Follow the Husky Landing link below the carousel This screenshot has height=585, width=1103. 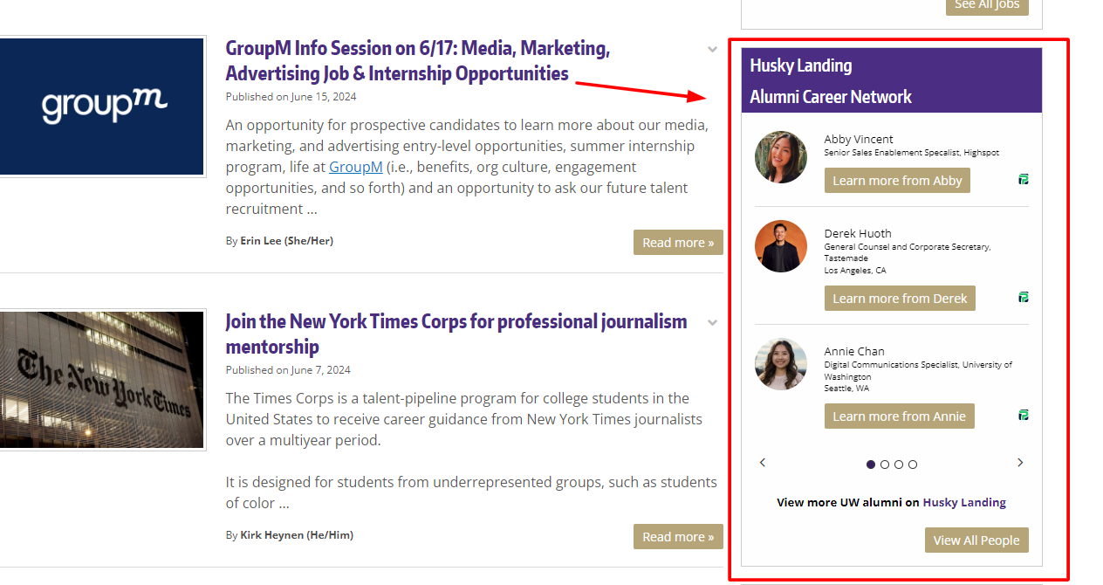tap(964, 503)
